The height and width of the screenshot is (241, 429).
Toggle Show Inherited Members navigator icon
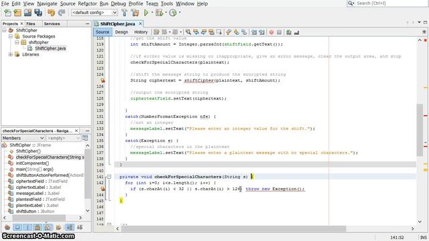point(7,228)
